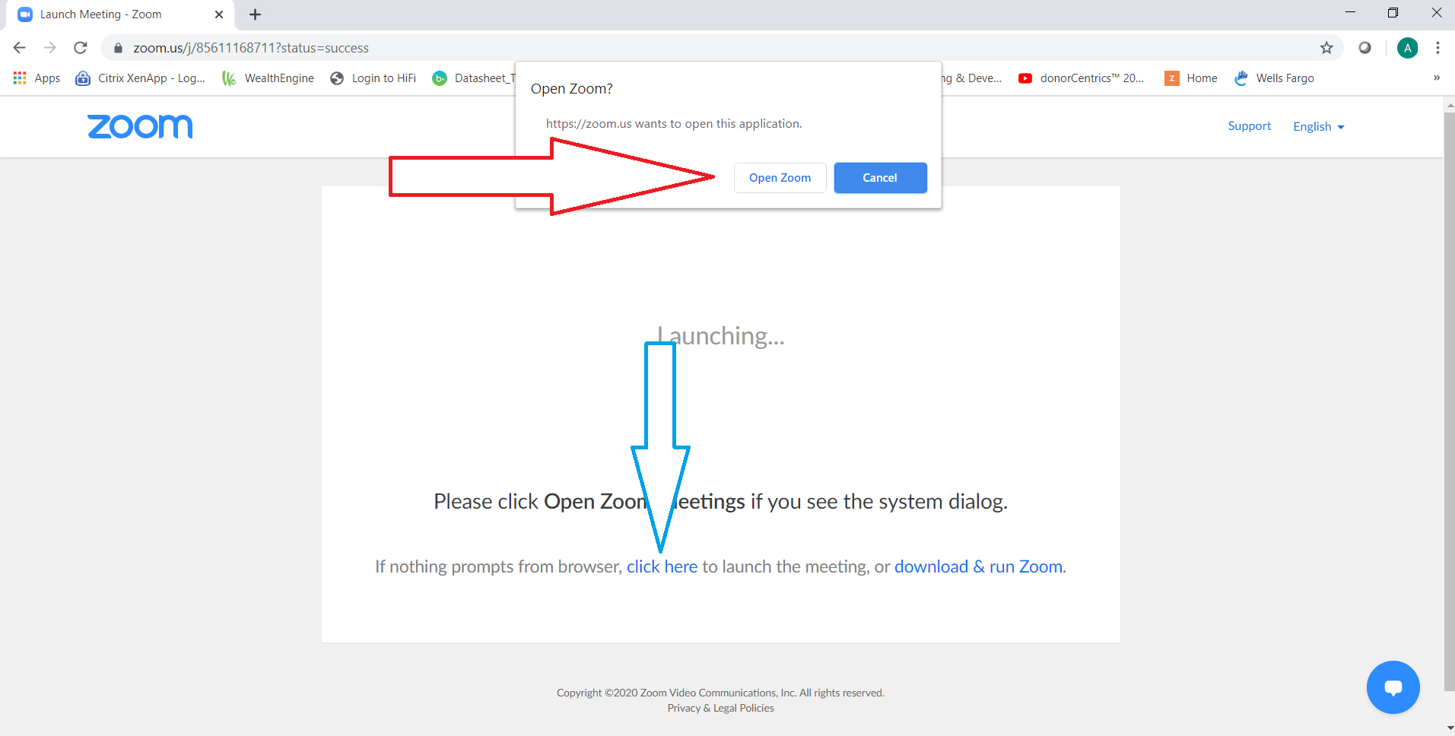Click the Zoom logo in page header

(x=140, y=126)
